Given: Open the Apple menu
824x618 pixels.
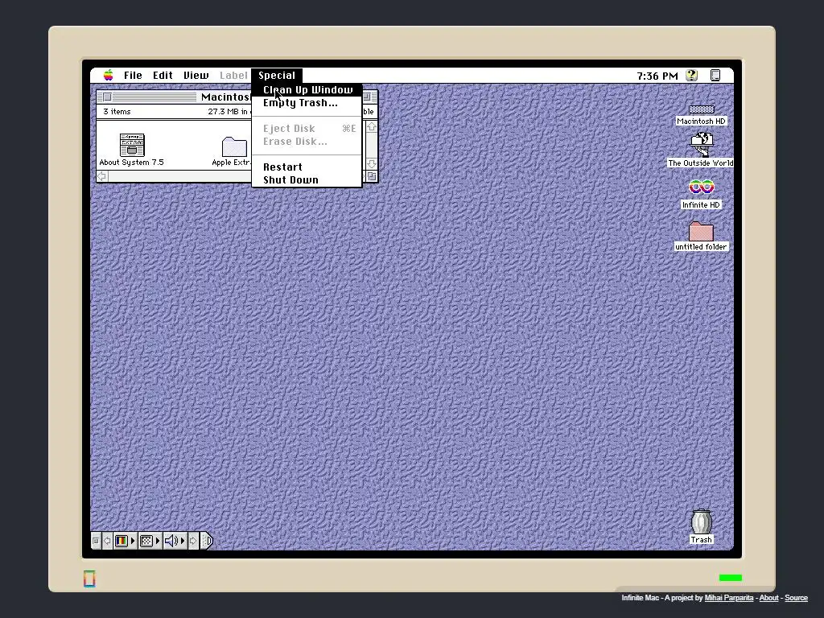Looking at the screenshot, I should [109, 76].
